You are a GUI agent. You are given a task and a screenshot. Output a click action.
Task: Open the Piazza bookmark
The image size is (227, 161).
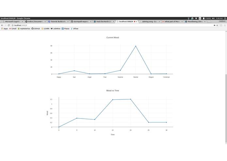pos(65,29)
